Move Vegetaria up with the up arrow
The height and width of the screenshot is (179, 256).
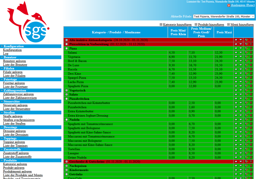pos(236,56)
